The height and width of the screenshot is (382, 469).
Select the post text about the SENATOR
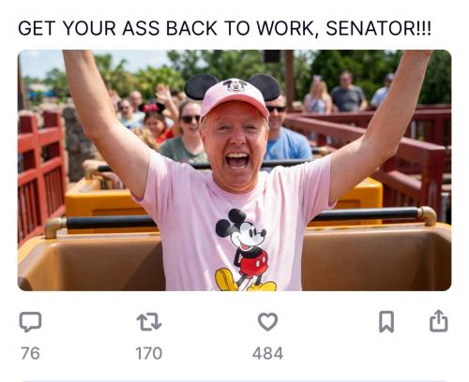[x=224, y=28]
